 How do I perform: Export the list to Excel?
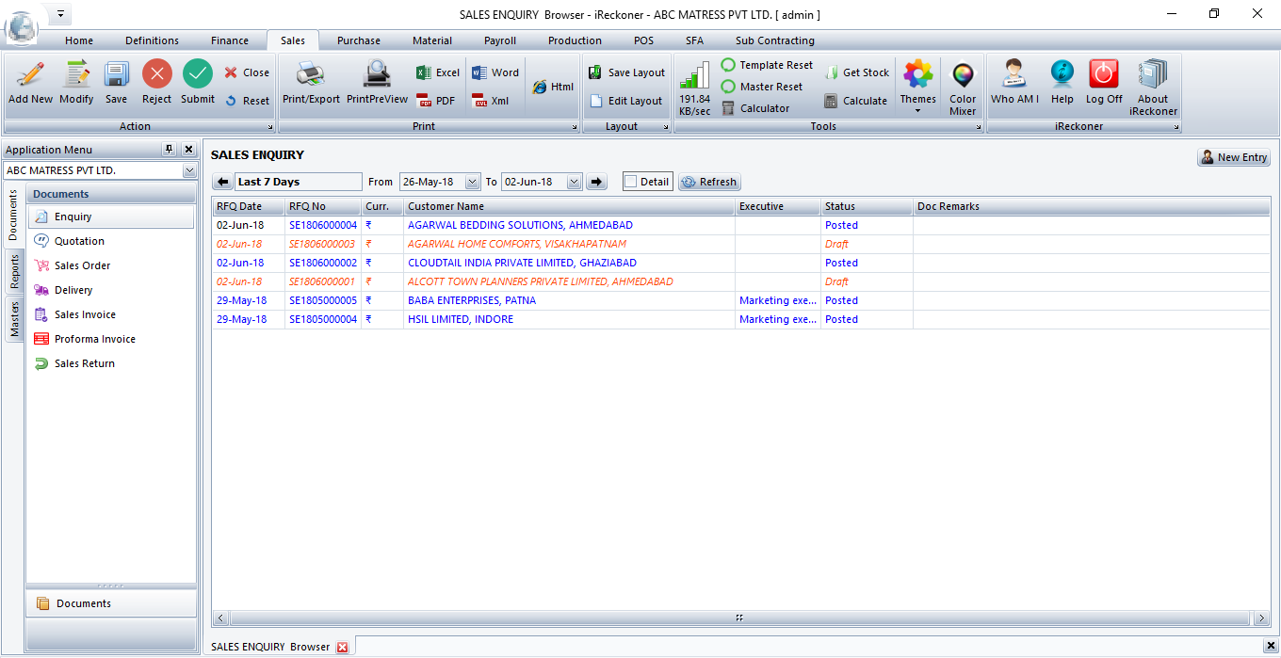(438, 72)
